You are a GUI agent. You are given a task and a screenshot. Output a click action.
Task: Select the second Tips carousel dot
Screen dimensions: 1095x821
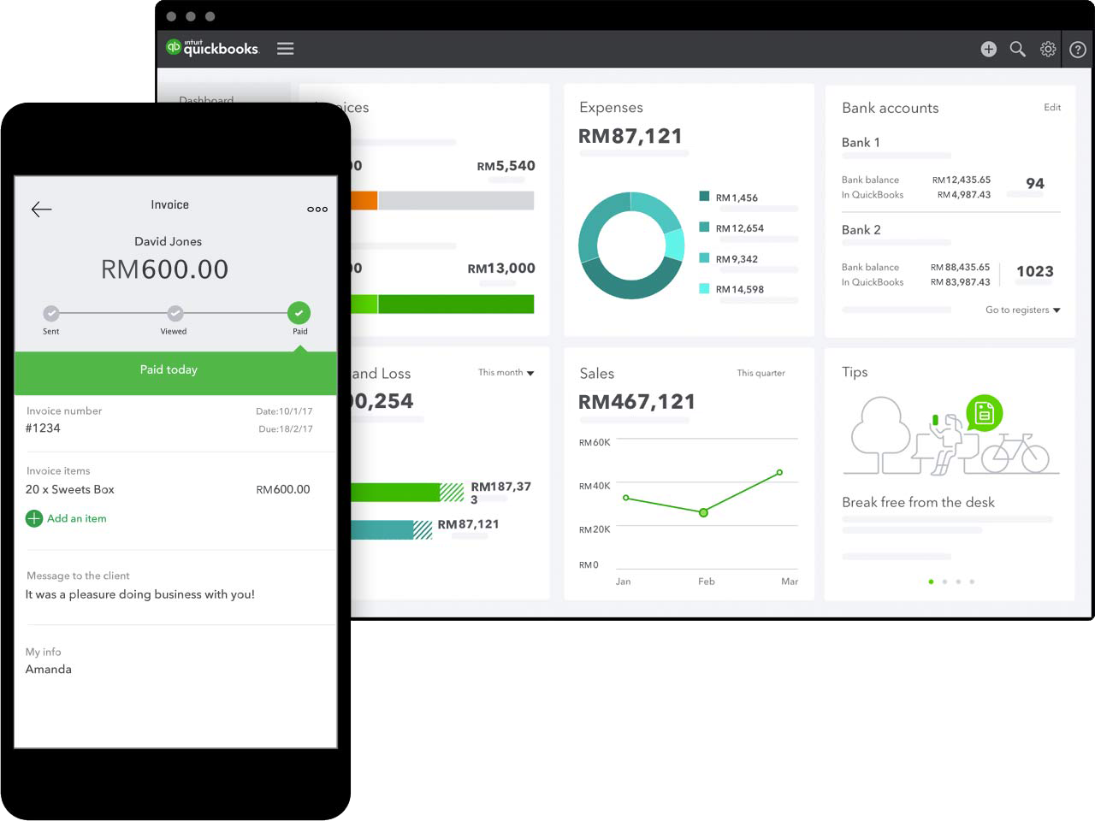(944, 582)
